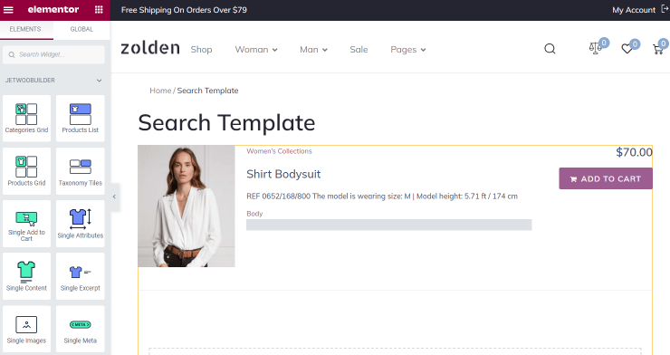The height and width of the screenshot is (355, 670).
Task: Open the widgets grid icon in header
Action: tap(99, 9)
